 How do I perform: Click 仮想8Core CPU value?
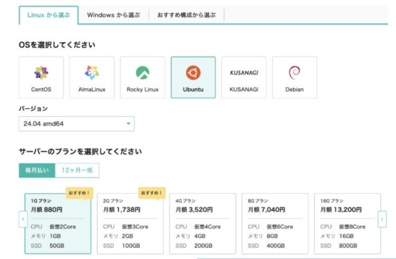[x=352, y=227]
